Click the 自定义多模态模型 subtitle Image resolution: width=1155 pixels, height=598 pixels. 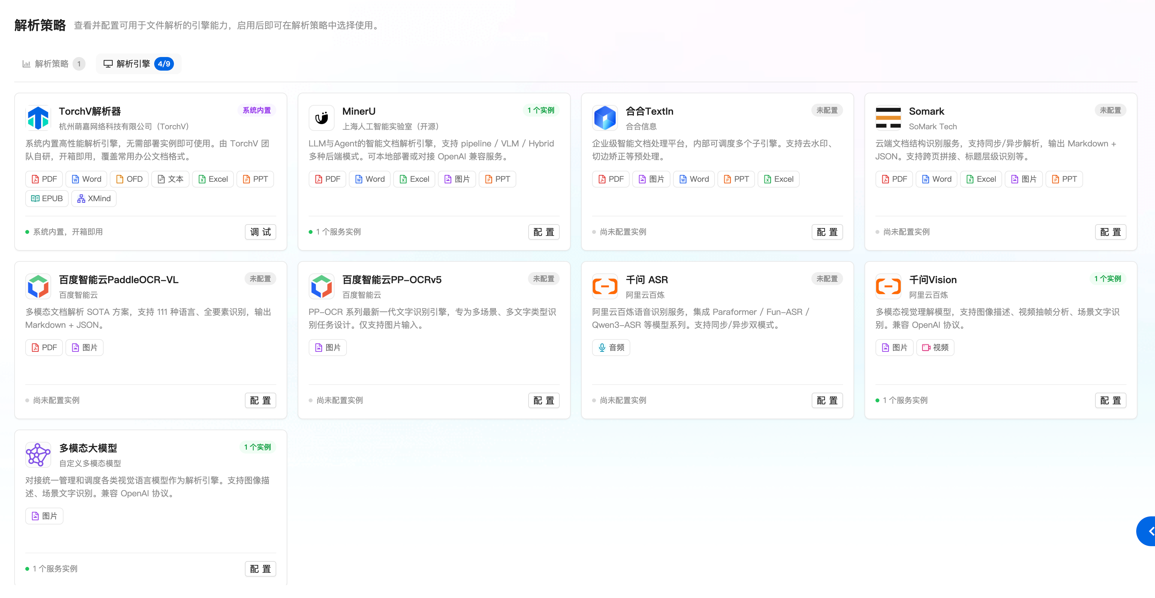click(90, 464)
